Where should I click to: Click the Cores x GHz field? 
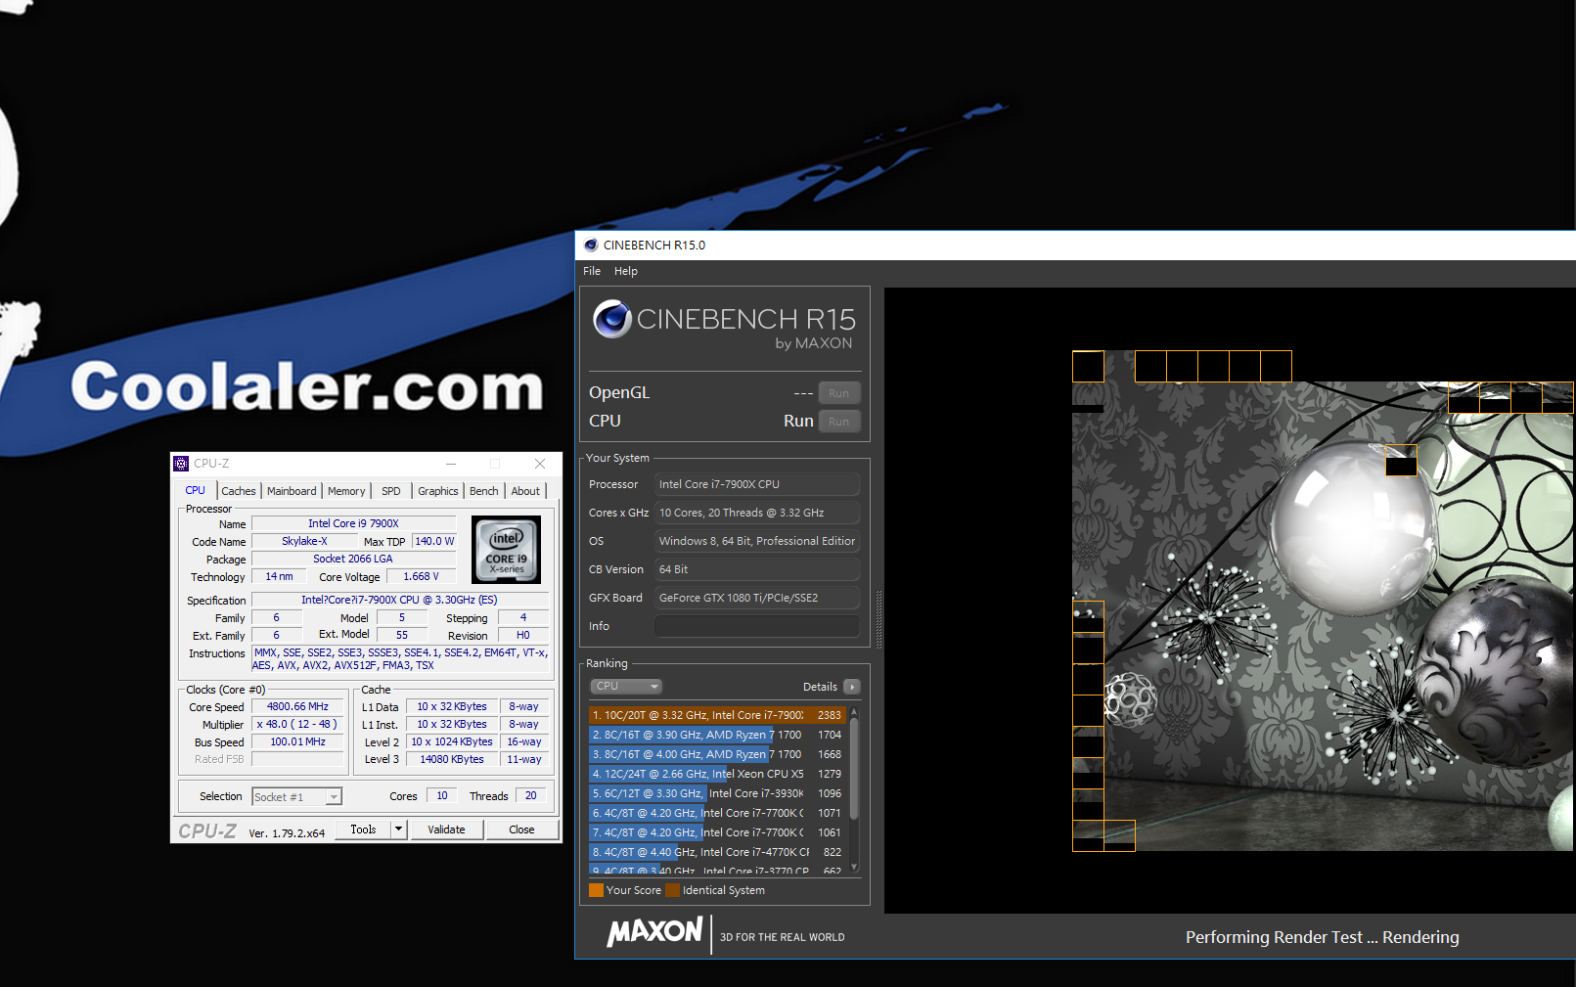pyautogui.click(x=757, y=513)
